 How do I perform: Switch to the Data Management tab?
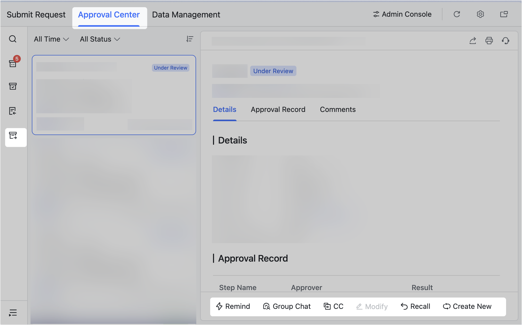[x=186, y=15]
